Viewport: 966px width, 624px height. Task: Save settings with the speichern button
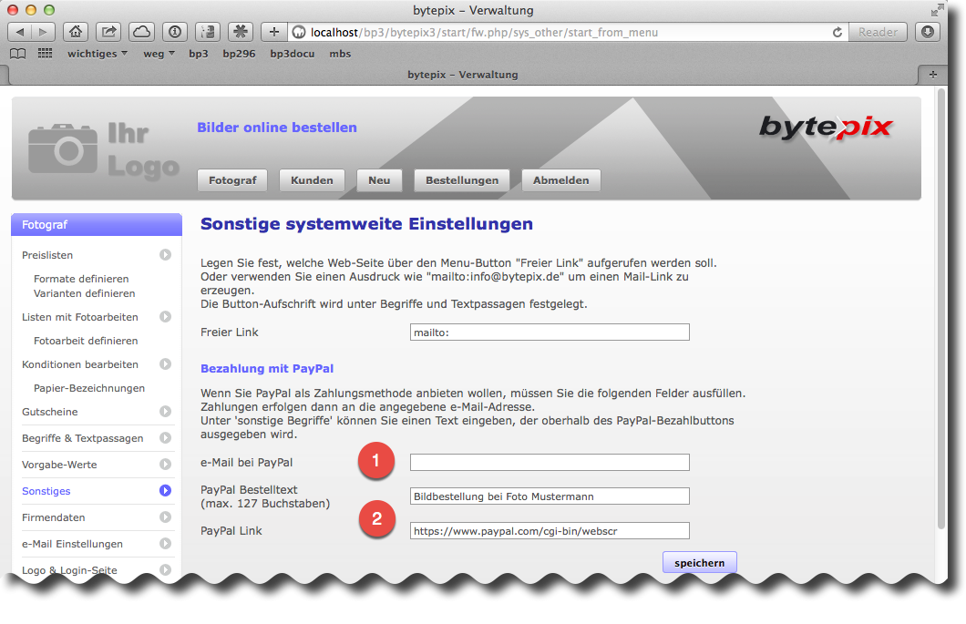click(699, 562)
